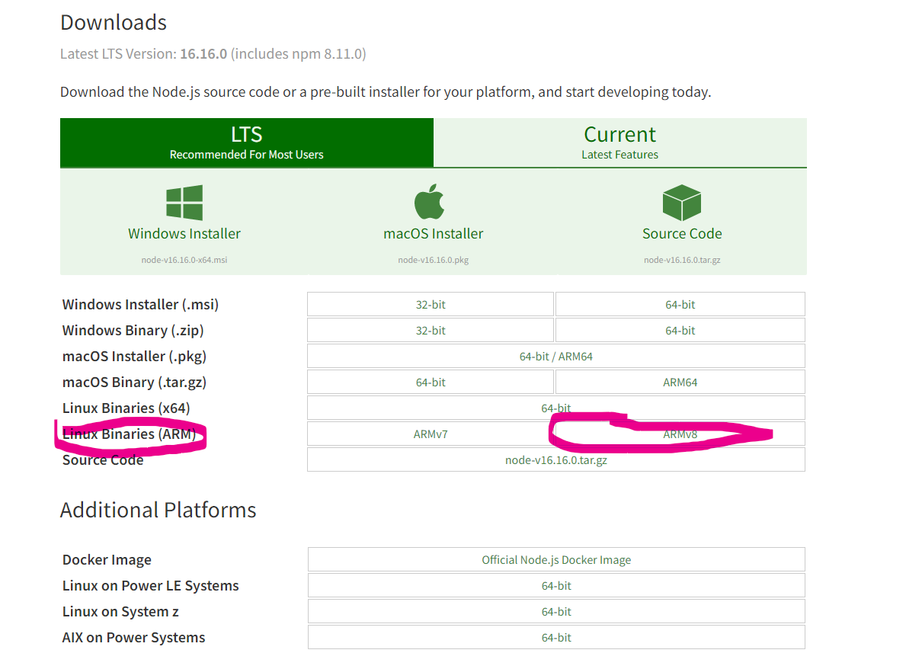Viewport: 922px width, 669px height.
Task: Download 64-bit AIX on Power Systems
Action: pyautogui.click(x=556, y=638)
